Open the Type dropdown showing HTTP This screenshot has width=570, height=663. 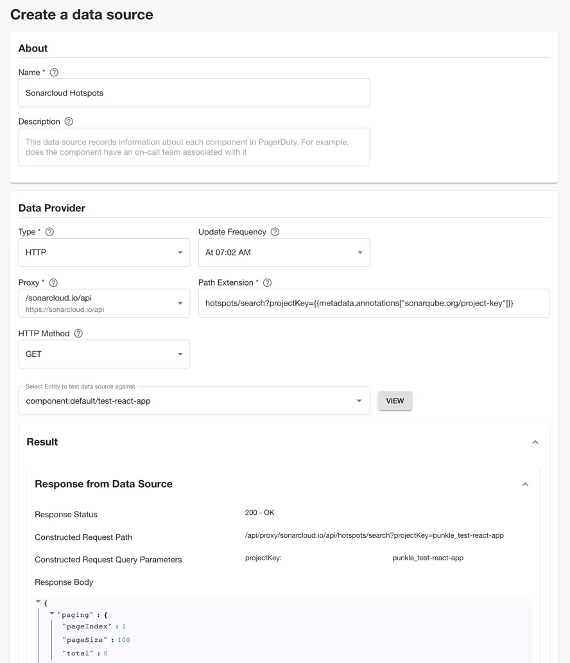click(104, 252)
